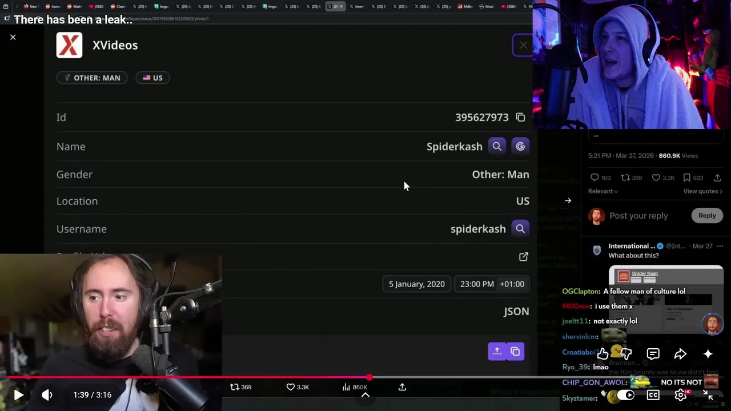Viewport: 731px width, 411px height.
Task: Click the XVideos logo icon
Action: pyautogui.click(x=69, y=45)
